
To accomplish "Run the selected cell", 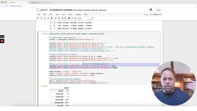I will pyautogui.click(x=64, y=18).
